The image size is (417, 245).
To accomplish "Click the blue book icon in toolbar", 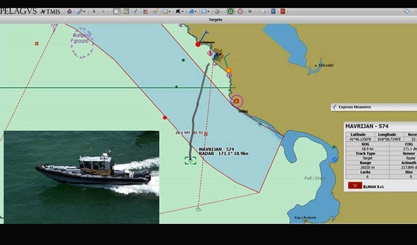I will [273, 11].
